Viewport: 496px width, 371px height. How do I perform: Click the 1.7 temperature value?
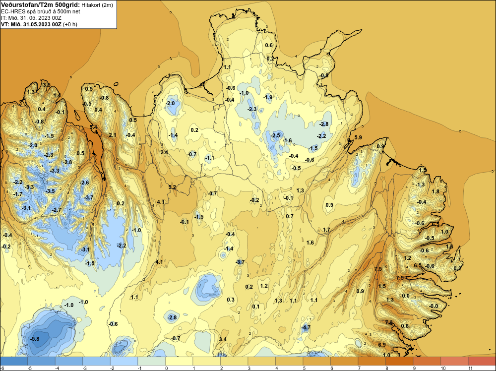point(326,230)
